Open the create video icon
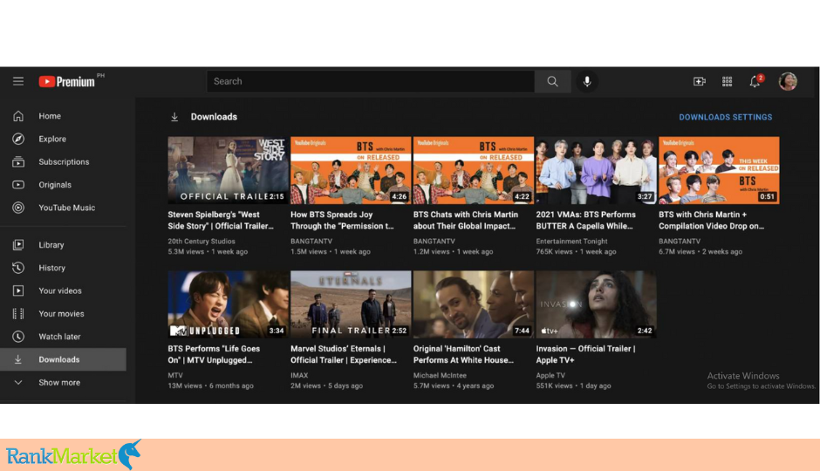The image size is (820, 471). [699, 81]
